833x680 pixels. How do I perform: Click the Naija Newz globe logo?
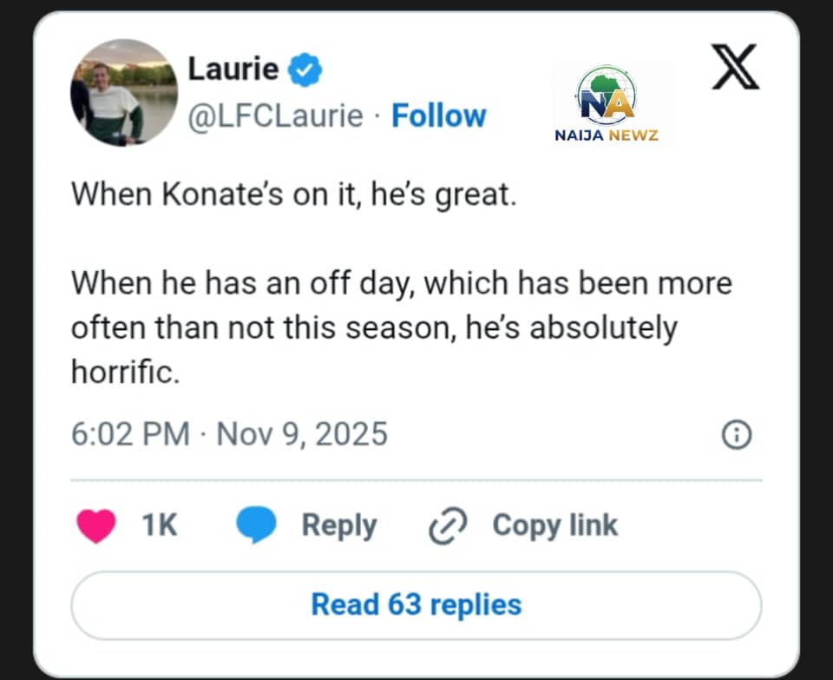(607, 96)
